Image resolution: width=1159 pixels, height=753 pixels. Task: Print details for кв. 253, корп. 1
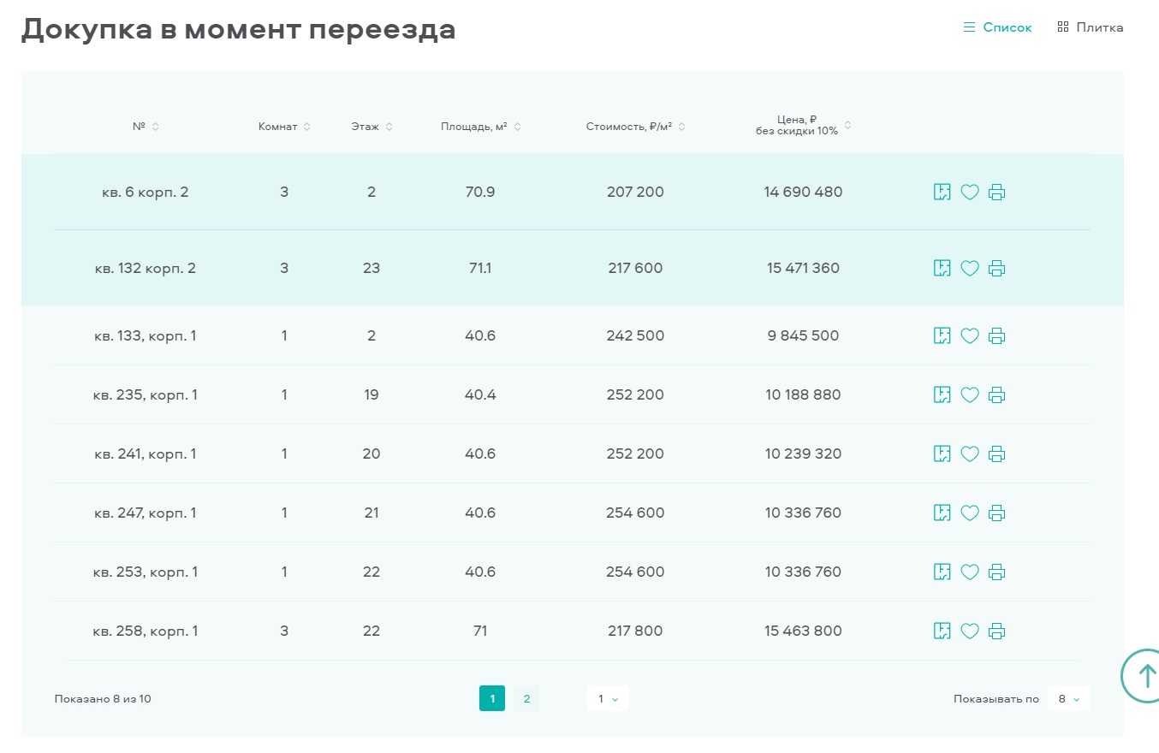996,572
